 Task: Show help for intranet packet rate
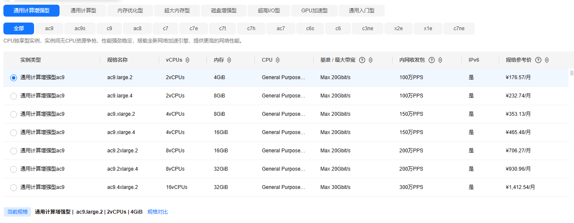431,60
